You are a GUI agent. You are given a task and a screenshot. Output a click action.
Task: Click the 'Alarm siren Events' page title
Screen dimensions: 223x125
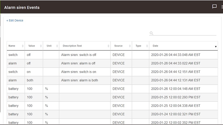[22, 7]
